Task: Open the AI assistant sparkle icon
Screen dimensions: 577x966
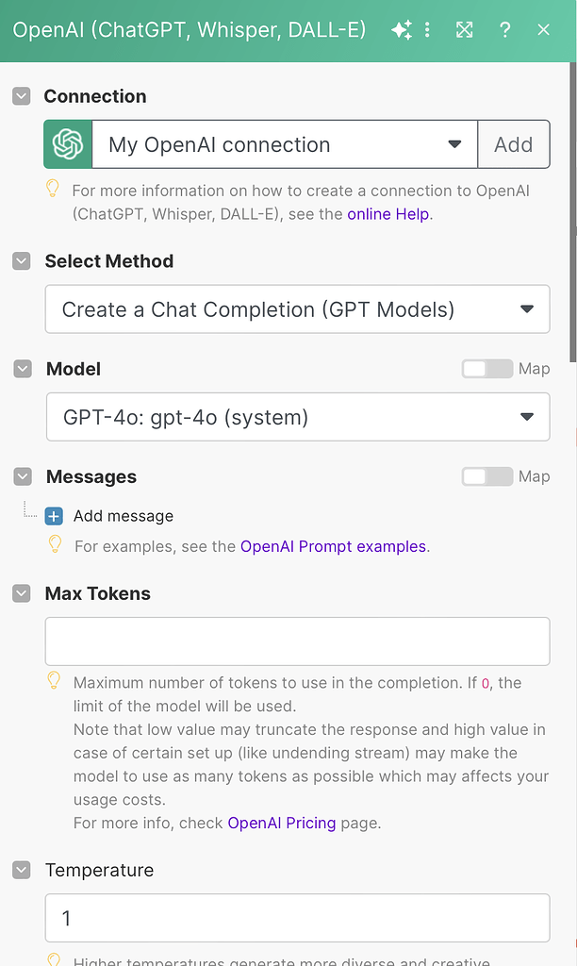Action: tap(402, 29)
